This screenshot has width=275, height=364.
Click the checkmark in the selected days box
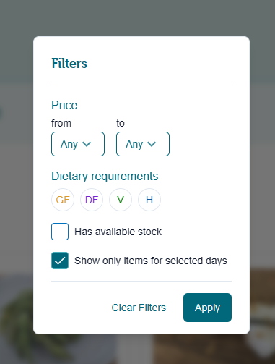60,261
